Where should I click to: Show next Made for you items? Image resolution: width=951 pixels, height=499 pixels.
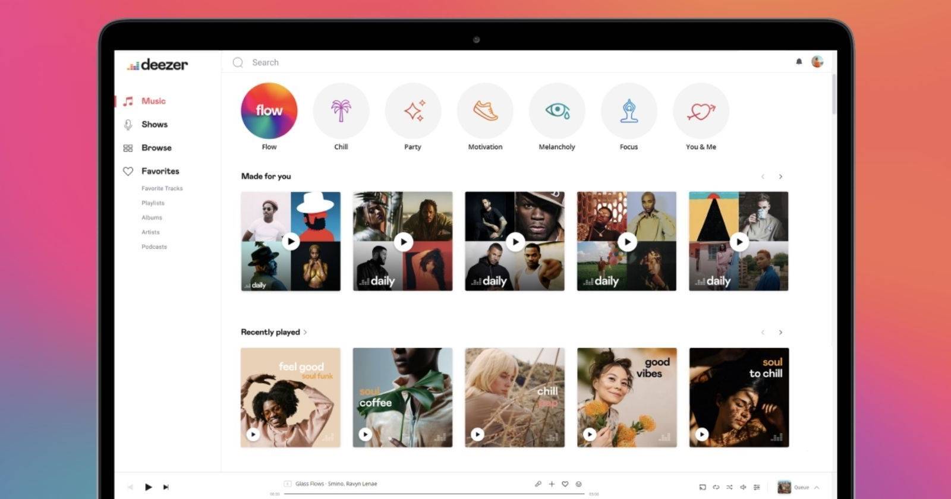(780, 176)
